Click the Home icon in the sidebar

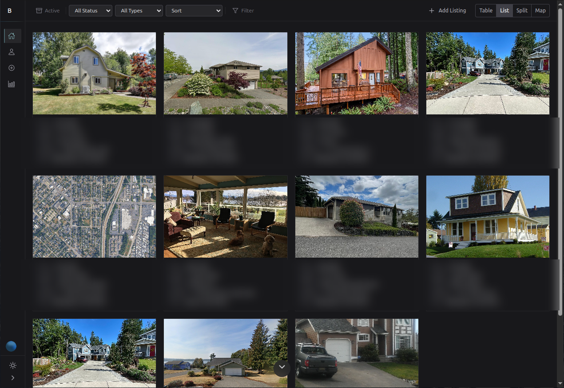click(x=12, y=36)
